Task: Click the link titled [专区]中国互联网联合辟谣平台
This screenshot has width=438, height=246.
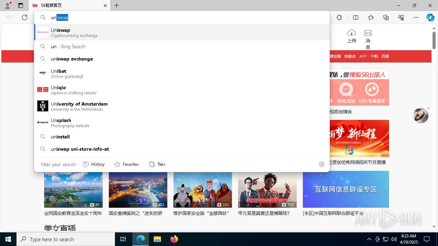Action: (x=333, y=213)
